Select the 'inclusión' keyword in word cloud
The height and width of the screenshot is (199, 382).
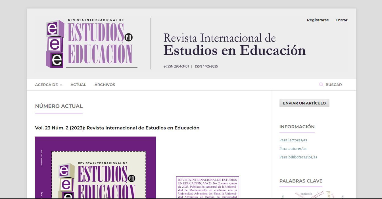tap(307, 194)
